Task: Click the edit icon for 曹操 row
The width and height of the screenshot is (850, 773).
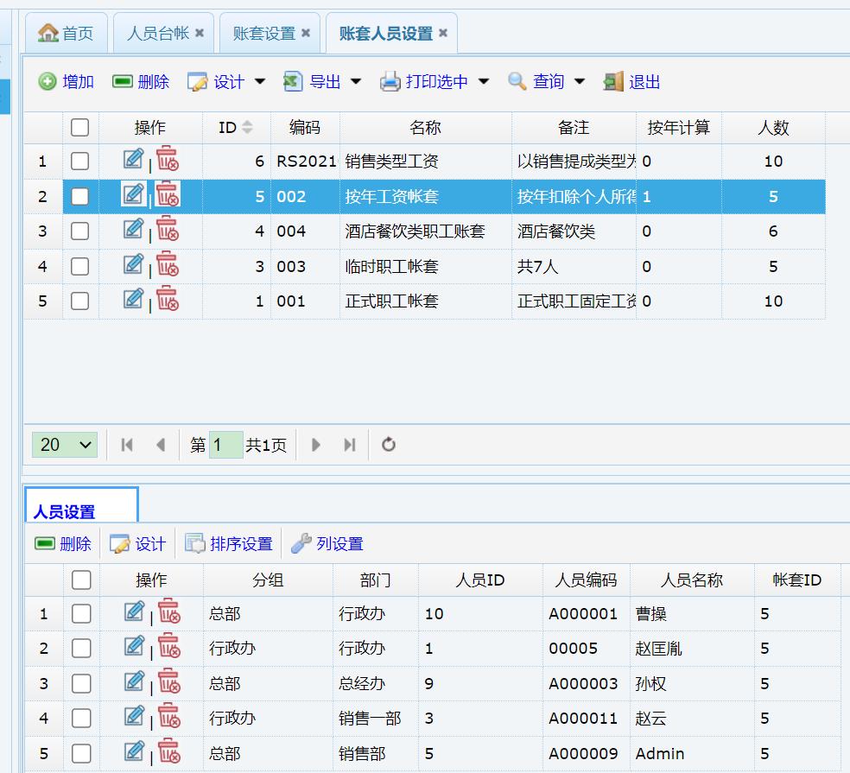Action: (134, 612)
